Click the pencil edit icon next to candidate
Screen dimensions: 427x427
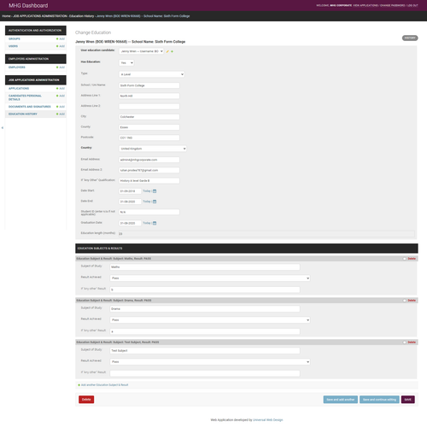[167, 51]
